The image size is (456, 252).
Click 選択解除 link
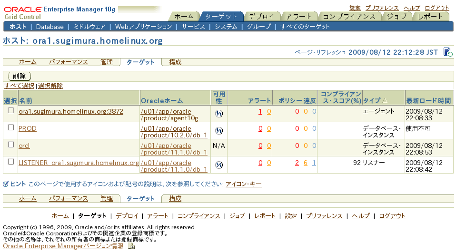pyautogui.click(x=50, y=86)
